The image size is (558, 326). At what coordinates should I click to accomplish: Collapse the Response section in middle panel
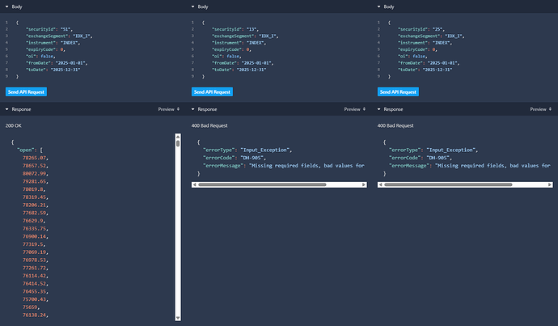click(x=193, y=108)
